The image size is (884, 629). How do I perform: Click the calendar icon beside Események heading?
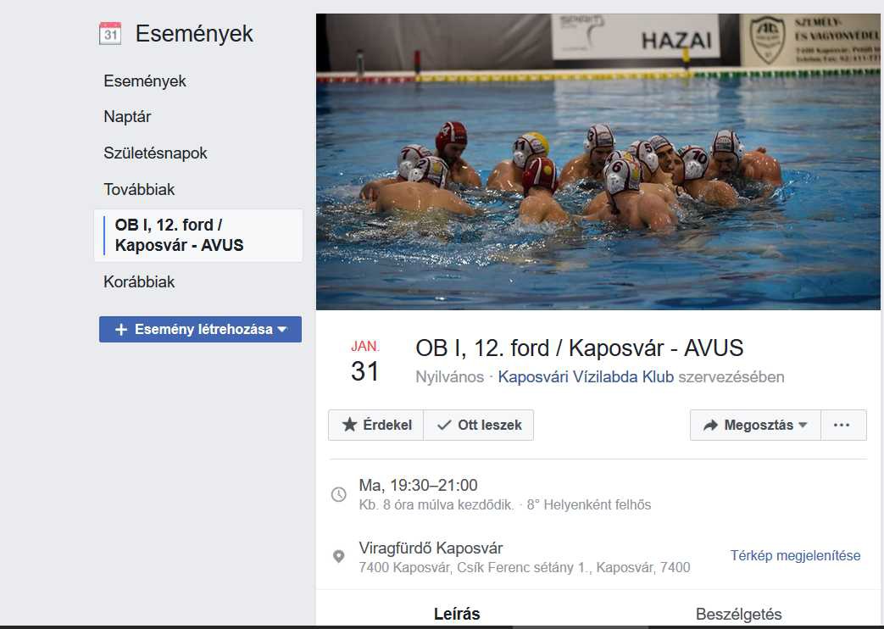click(x=110, y=33)
